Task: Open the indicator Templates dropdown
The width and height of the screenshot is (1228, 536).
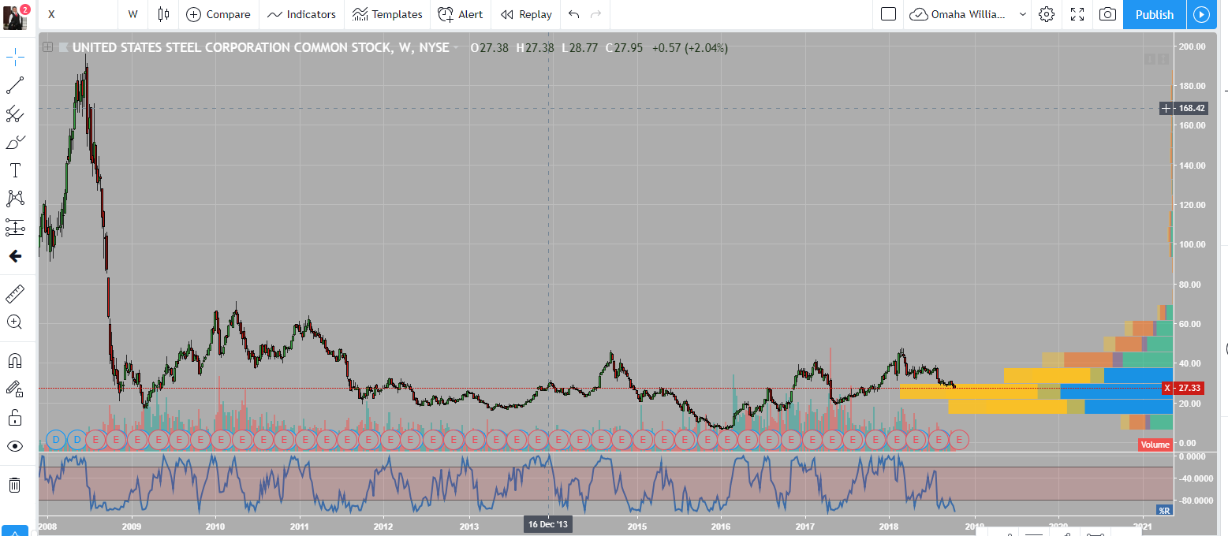Action: click(x=387, y=14)
